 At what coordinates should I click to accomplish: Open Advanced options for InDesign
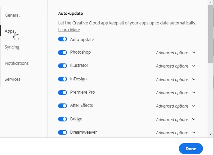[175, 79]
